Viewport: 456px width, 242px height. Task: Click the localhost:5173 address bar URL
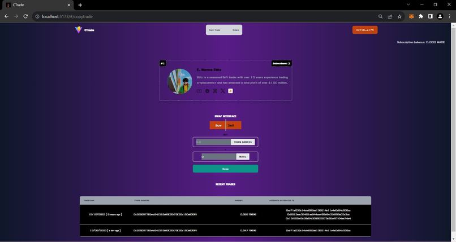click(x=67, y=16)
